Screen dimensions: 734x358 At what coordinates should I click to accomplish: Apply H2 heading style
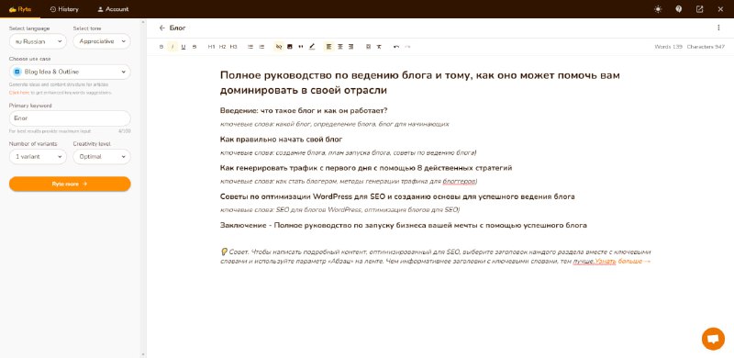tap(222, 47)
